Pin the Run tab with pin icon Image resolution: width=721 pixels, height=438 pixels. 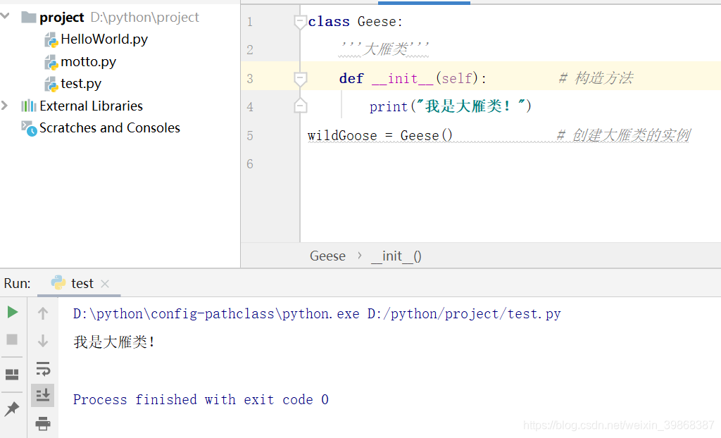[12, 408]
